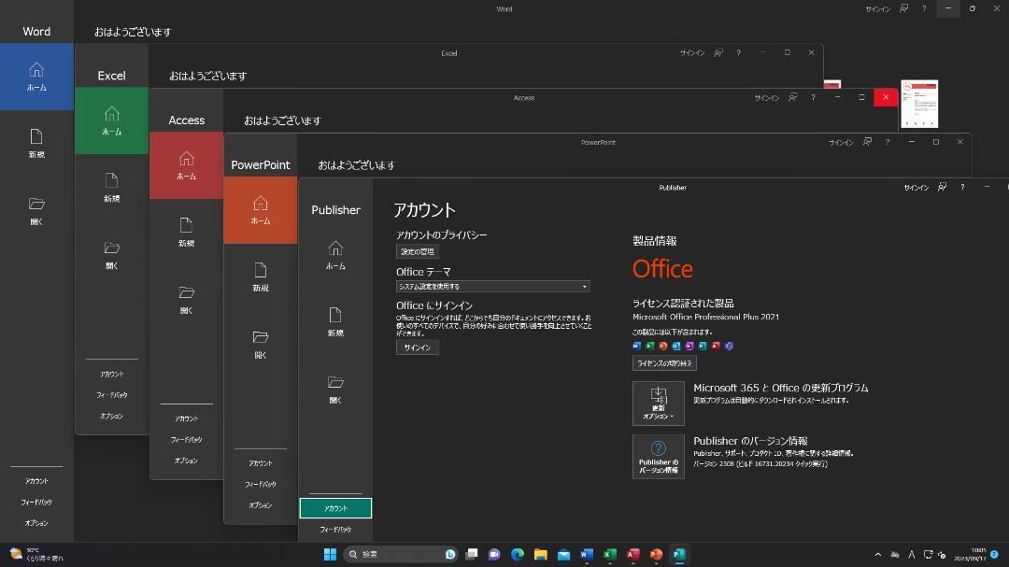This screenshot has width=1009, height=567.
Task: Open the help question mark in Publisher title bar
Action: [x=962, y=187]
